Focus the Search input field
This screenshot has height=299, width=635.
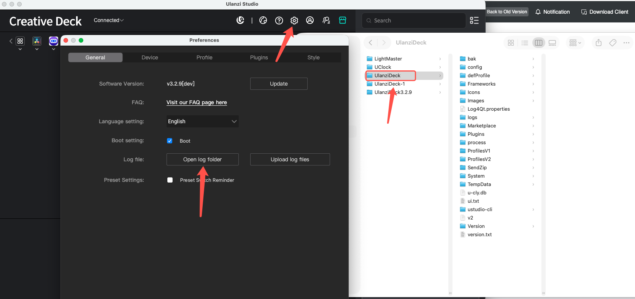[x=414, y=21]
